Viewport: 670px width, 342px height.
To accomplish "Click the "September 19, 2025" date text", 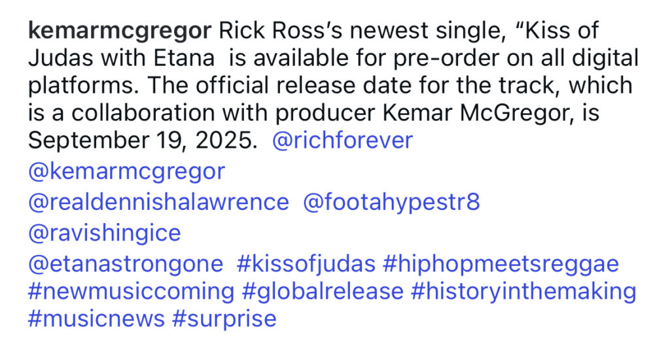I will 141,141.
